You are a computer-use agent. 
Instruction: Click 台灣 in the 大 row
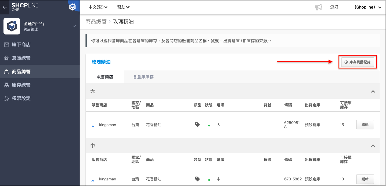point(135,125)
